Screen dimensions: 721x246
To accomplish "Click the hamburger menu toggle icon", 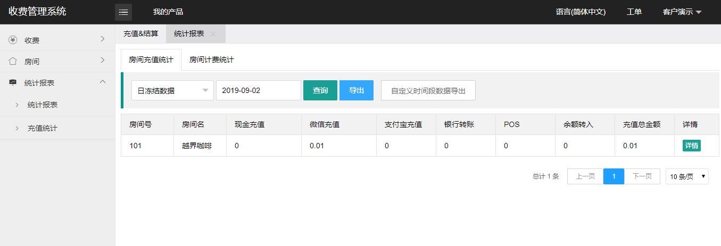I will point(123,12).
